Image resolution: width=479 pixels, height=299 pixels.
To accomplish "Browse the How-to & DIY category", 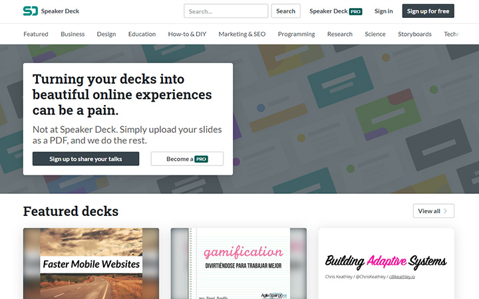I will tap(187, 34).
